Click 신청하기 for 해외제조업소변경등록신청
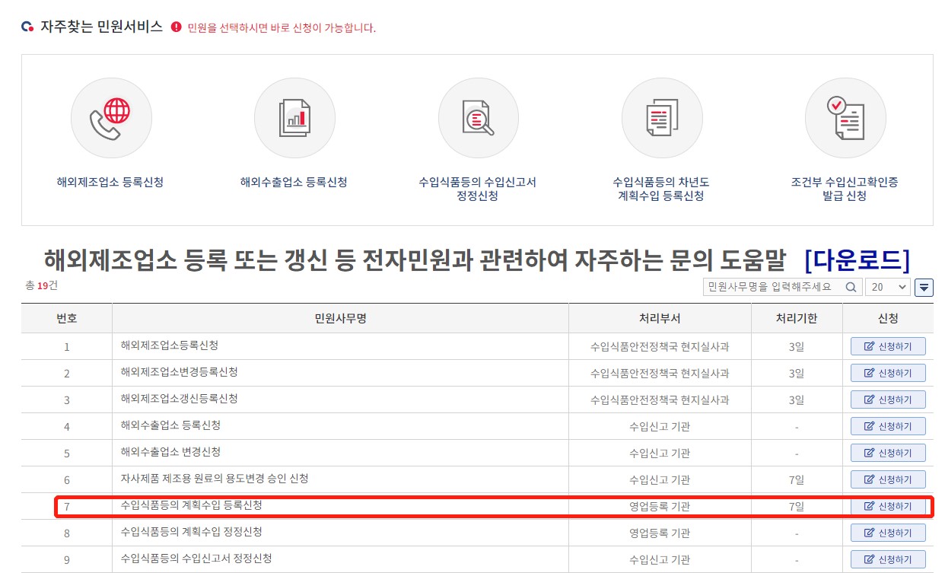 (x=888, y=374)
